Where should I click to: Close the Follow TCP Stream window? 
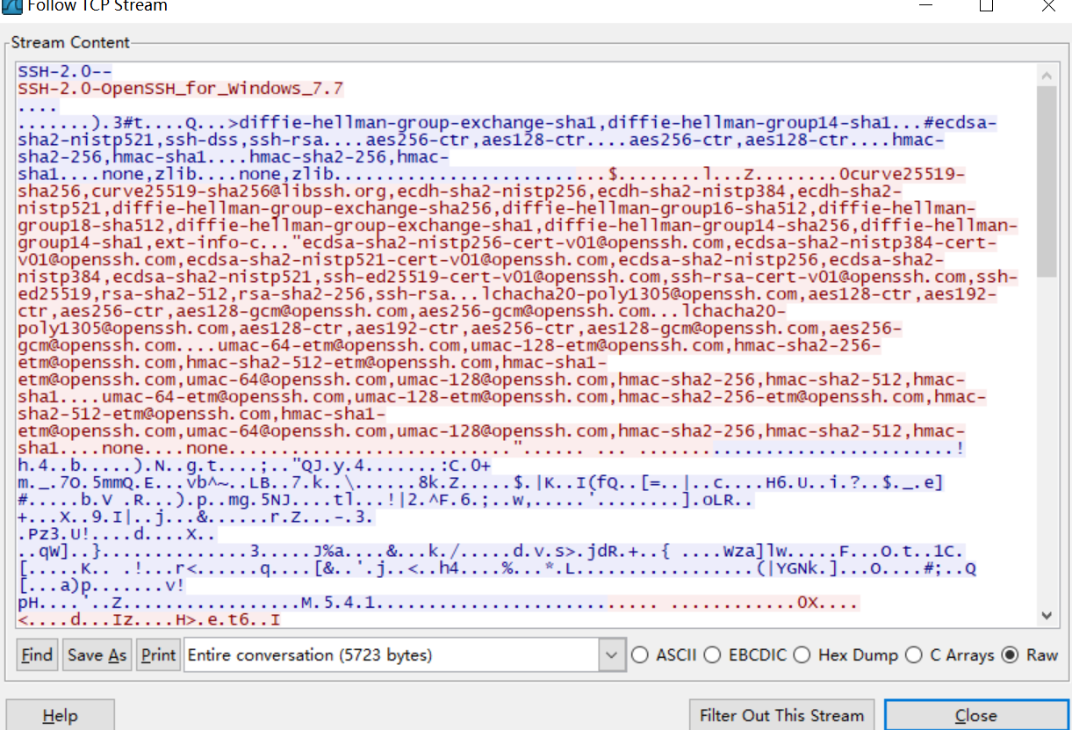(975, 714)
